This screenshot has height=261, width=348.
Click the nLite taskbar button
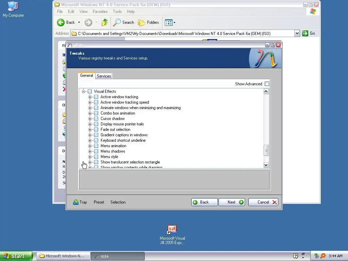[118, 256]
